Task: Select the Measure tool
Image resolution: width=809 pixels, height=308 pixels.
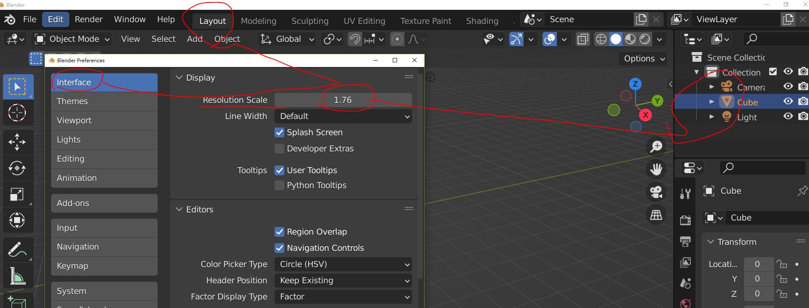Action: click(x=17, y=276)
